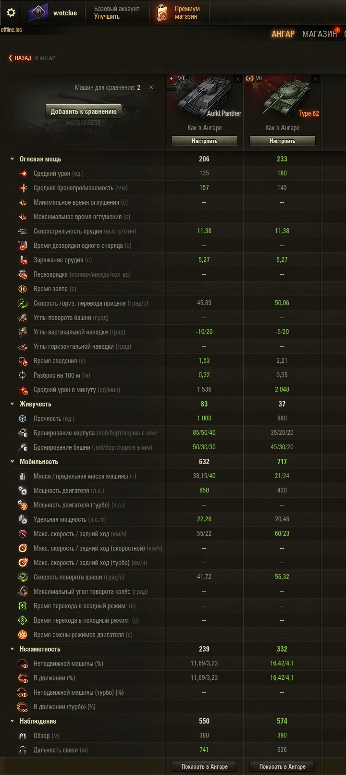346x775 pixels.
Task: Open the МАГАЗИН tab
Action: pyautogui.click(x=320, y=34)
